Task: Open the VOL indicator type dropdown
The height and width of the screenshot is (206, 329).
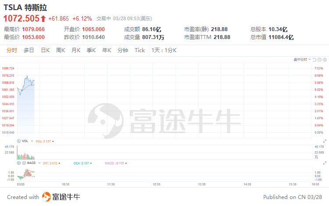Action: click(32, 141)
